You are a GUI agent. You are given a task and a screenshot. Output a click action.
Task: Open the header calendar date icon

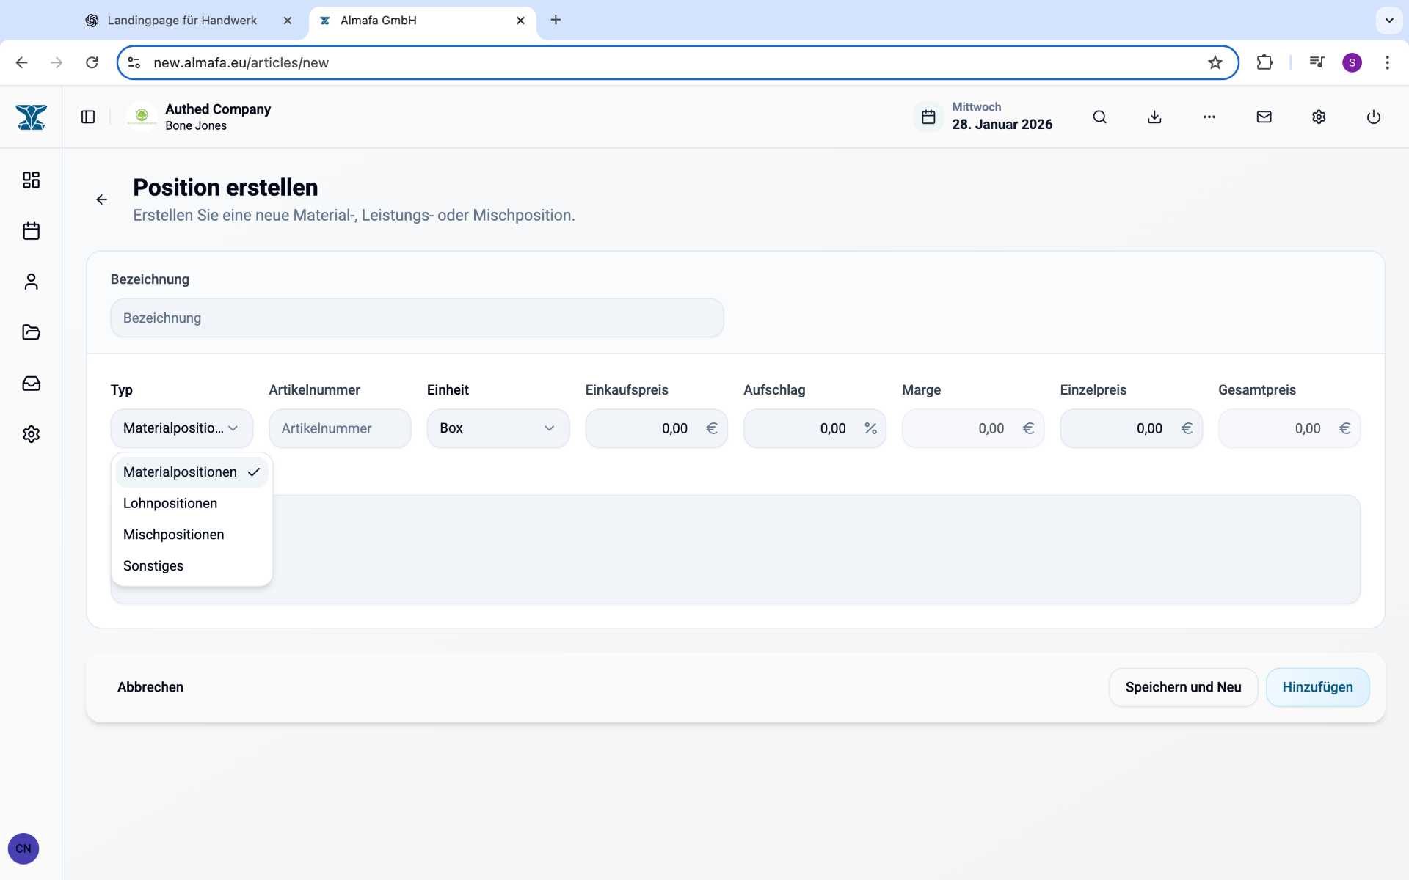(928, 117)
